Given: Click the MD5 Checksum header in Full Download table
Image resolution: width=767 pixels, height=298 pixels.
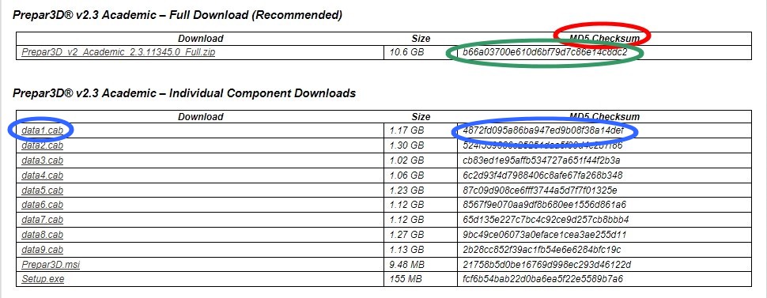Looking at the screenshot, I should (x=604, y=38).
